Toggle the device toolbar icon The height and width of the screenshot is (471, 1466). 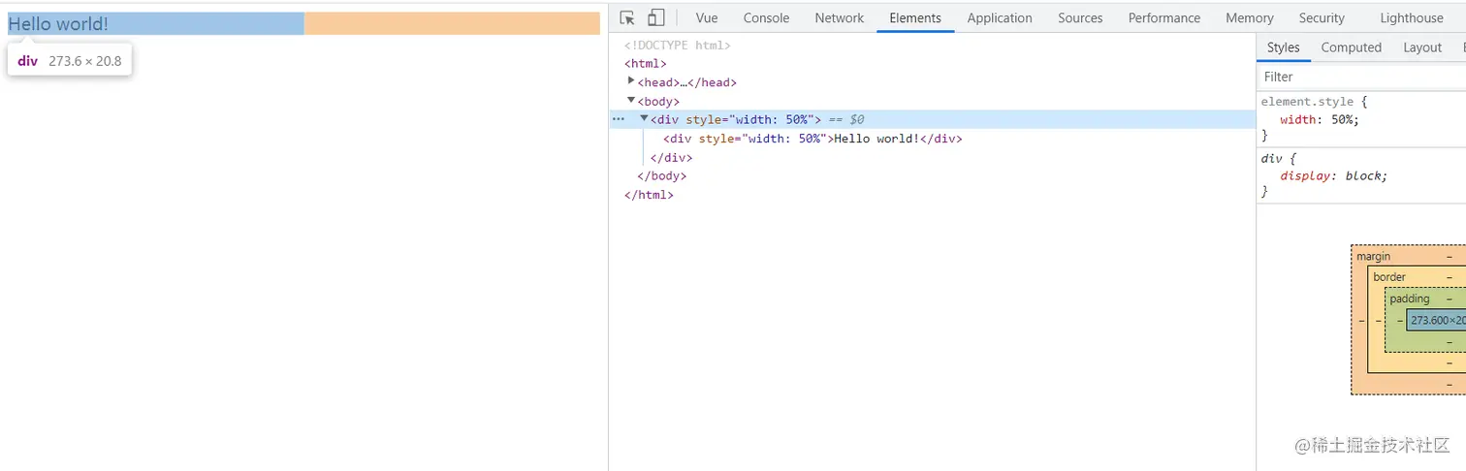pos(656,17)
